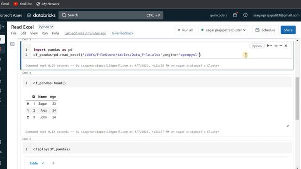Viewport: 301px width, 169px height.
Task: Minimize the Cmd 3 cell
Action: tap(281, 46)
